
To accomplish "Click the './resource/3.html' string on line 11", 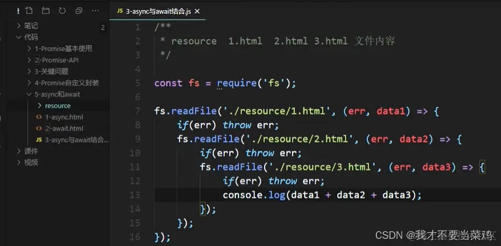I will (x=322, y=167).
